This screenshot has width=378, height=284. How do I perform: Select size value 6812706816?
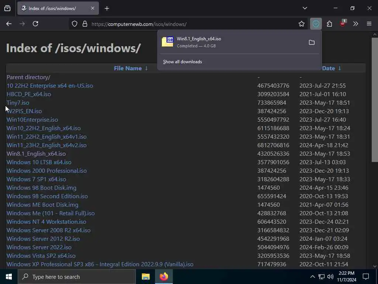click(x=273, y=145)
